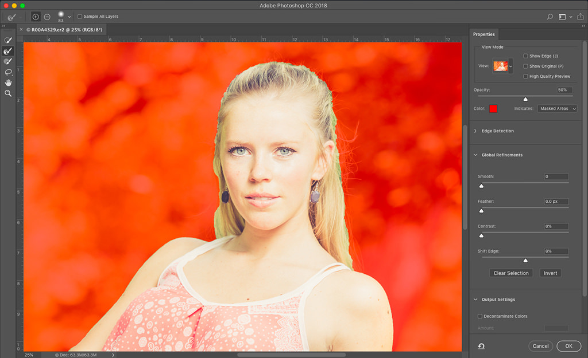Click the Properties panel vertical scrollbar

point(584,168)
